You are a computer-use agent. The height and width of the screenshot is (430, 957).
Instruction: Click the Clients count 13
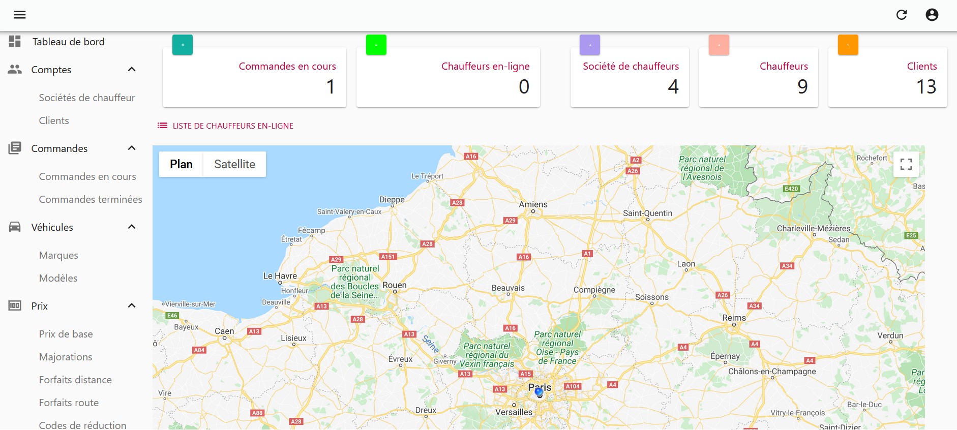(926, 87)
